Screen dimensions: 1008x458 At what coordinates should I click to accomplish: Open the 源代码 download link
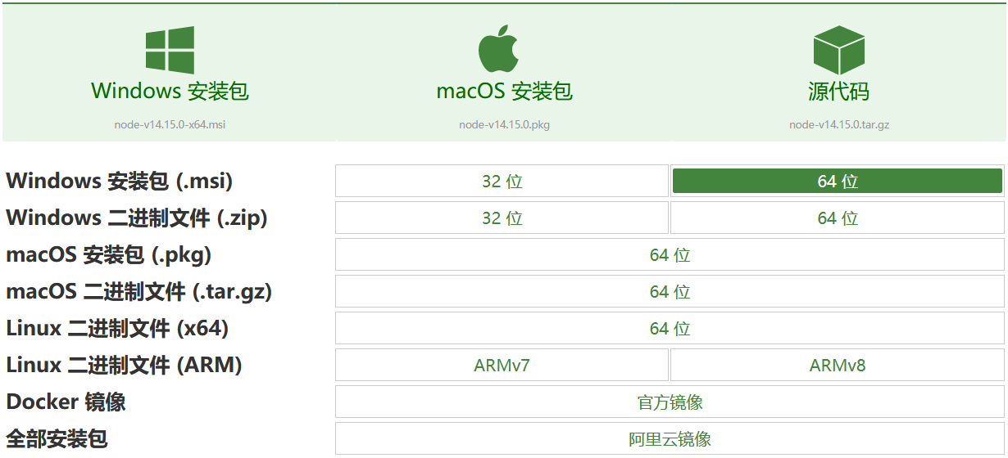(x=839, y=91)
